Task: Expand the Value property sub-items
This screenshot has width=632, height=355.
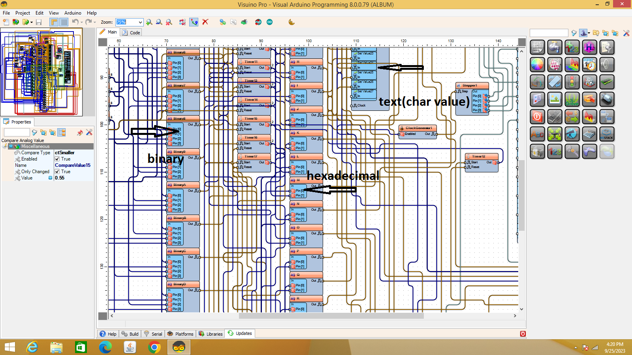Action: (50, 178)
